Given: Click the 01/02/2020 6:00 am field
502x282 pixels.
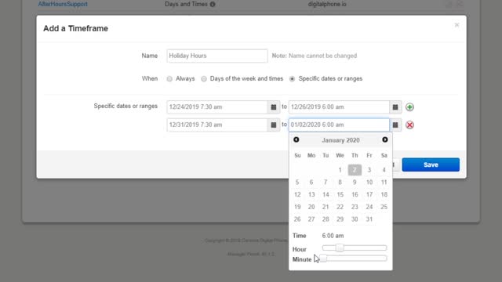Looking at the screenshot, I should coord(339,125).
